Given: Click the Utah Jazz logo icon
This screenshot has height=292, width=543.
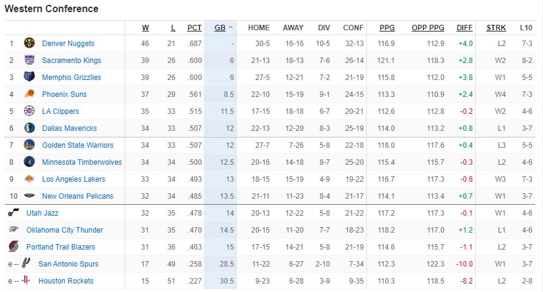Looking at the screenshot, I should click(x=13, y=213).
